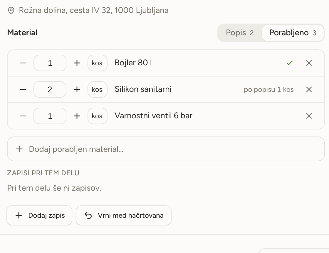Edit quantity field for Varnostni ventil 6 bar
This screenshot has width=329, height=253.
pos(50,116)
